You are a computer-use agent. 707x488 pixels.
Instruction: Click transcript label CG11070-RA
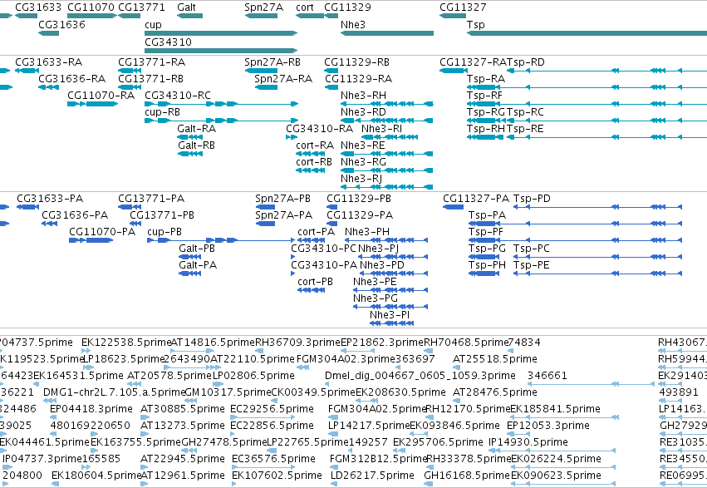pyautogui.click(x=101, y=95)
